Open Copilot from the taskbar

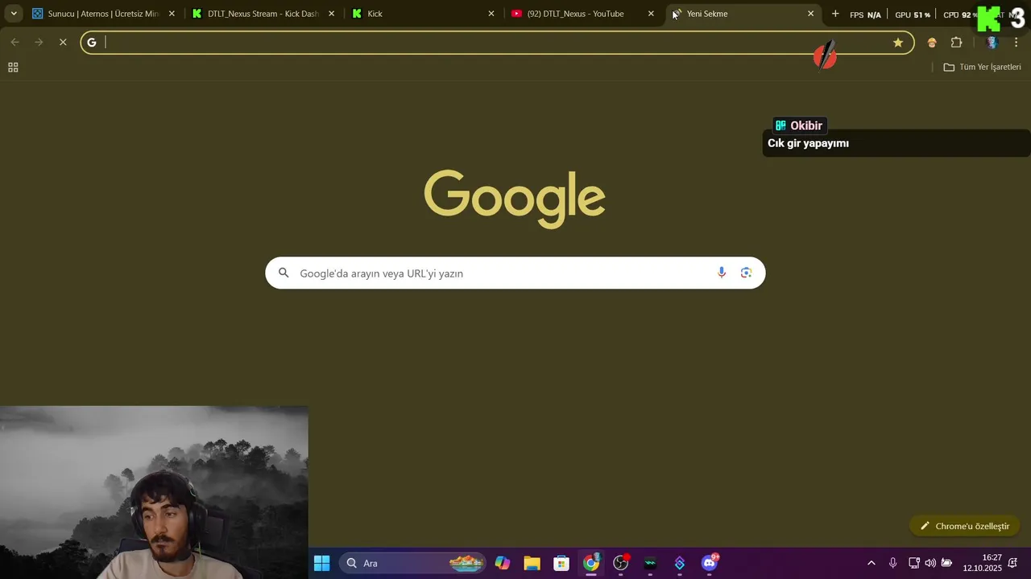pyautogui.click(x=503, y=563)
